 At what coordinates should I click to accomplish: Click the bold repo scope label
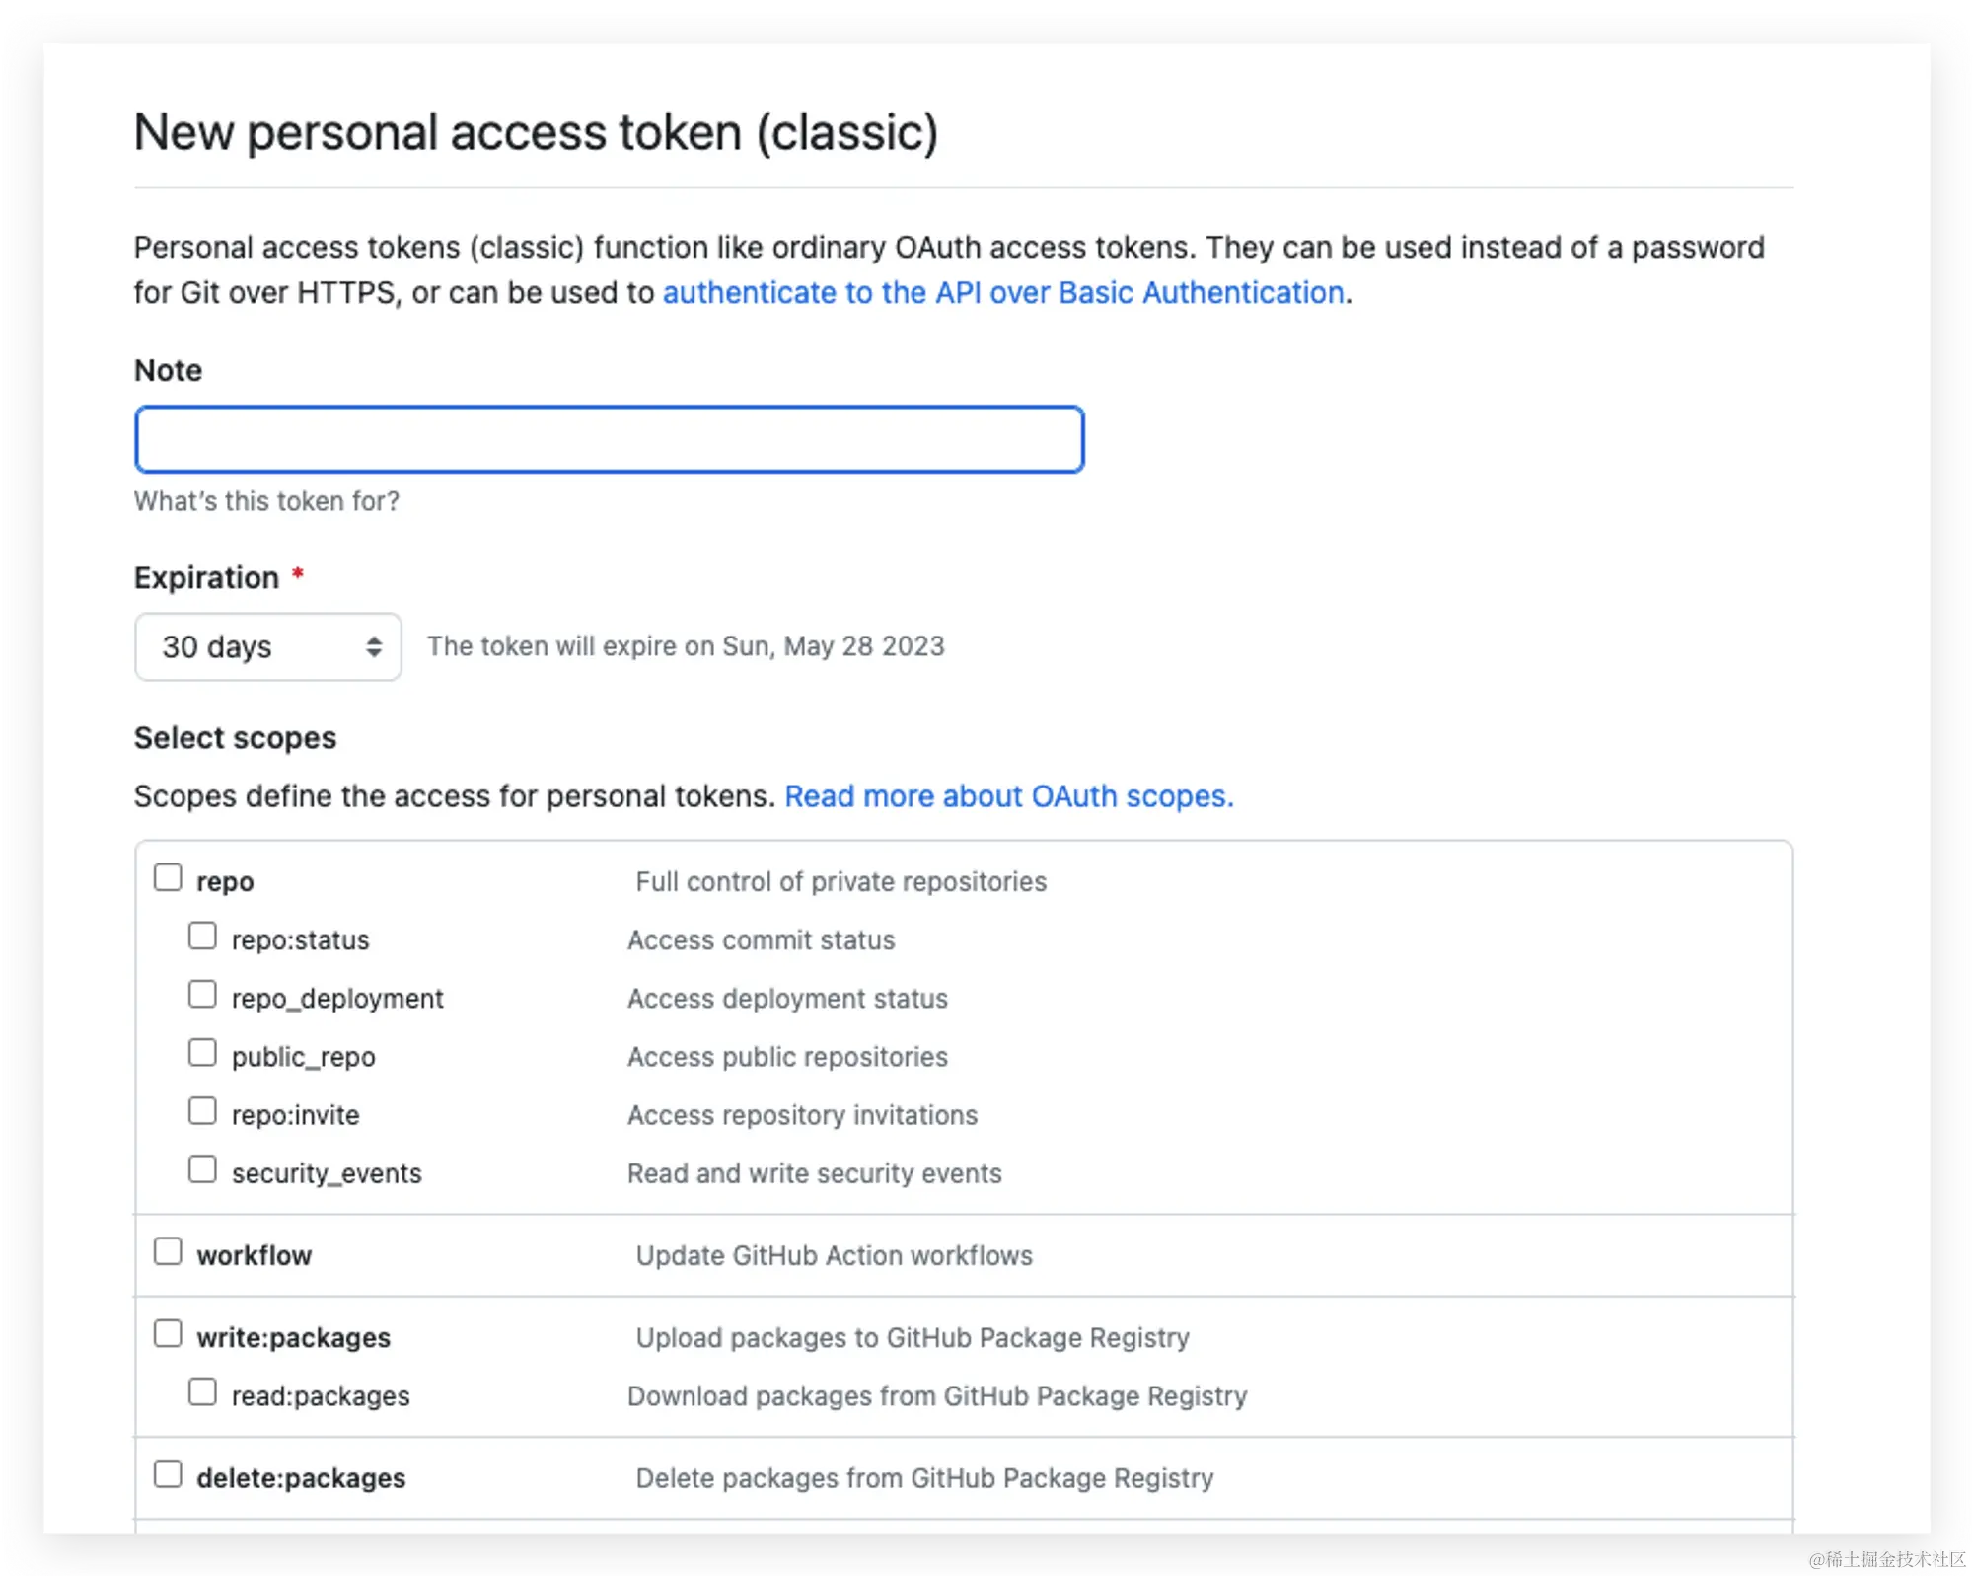pos(225,882)
